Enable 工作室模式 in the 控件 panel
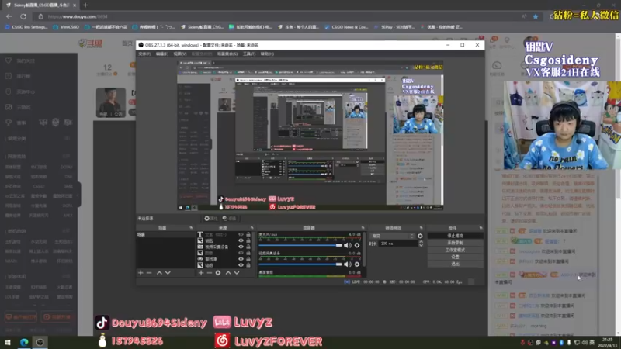The height and width of the screenshot is (349, 621). tap(456, 250)
